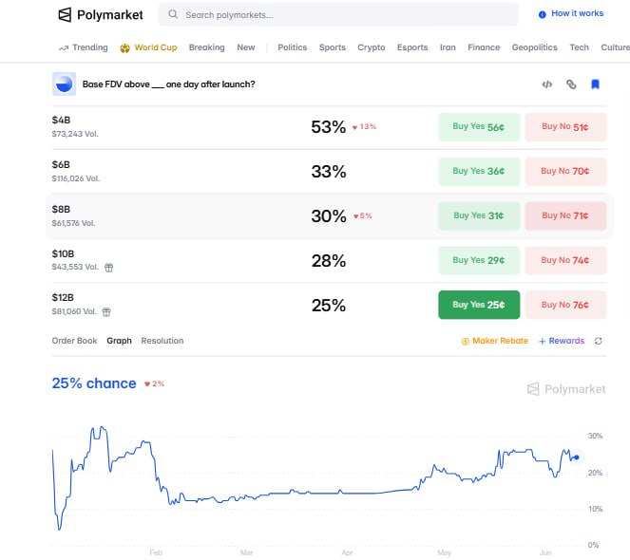Click Buy No 71¢ for $8B
The image size is (630, 560).
[x=565, y=216]
